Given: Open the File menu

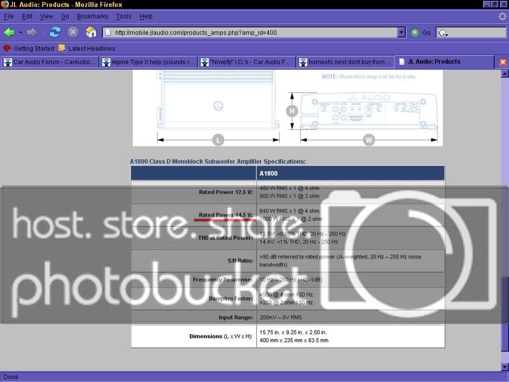Looking at the screenshot, I should (9, 17).
